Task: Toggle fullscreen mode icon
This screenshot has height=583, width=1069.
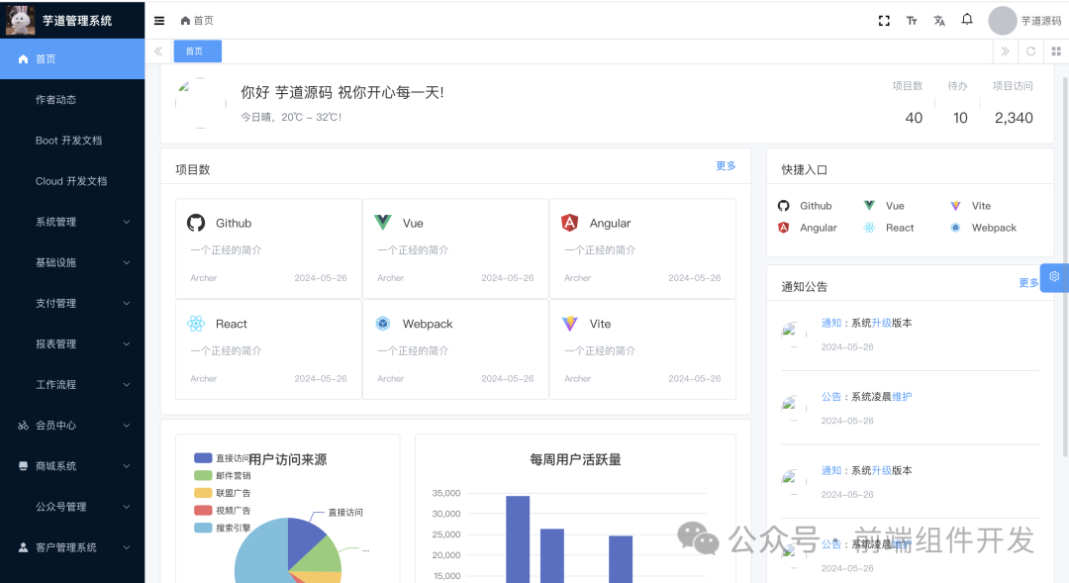Action: click(884, 21)
